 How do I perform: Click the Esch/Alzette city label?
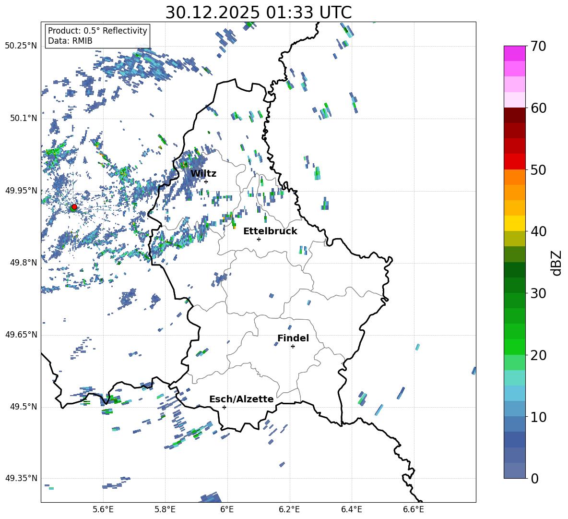[241, 399]
